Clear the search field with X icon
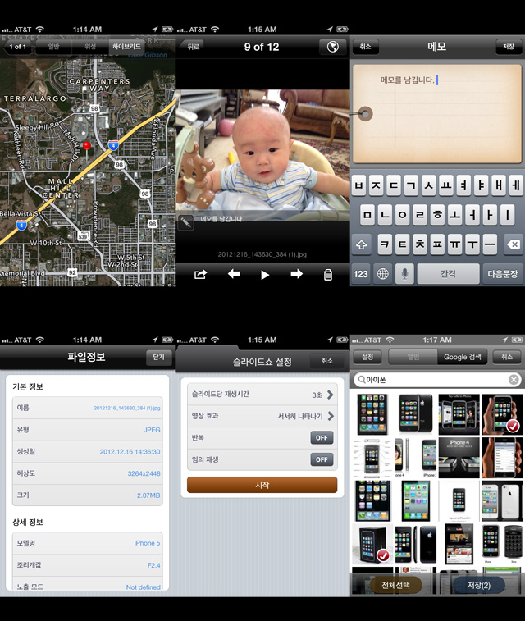 pyautogui.click(x=514, y=380)
